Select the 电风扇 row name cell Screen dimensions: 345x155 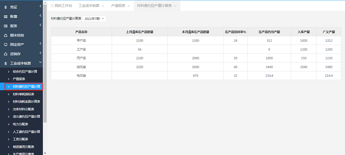click(x=82, y=75)
